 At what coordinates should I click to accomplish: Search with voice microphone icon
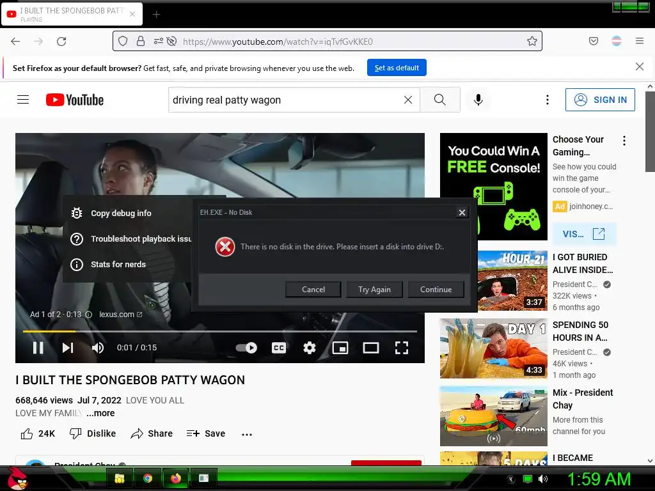click(x=478, y=100)
